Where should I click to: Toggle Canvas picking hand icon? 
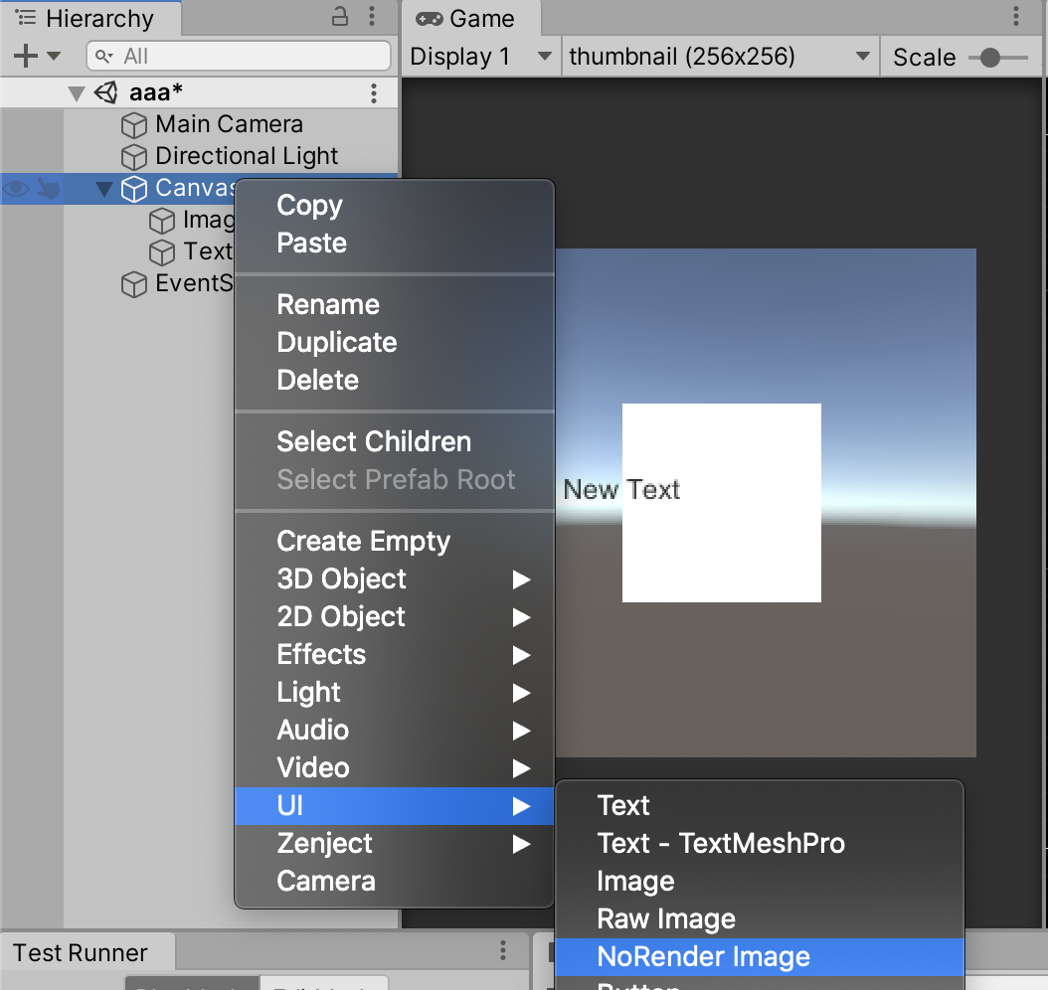click(48, 189)
